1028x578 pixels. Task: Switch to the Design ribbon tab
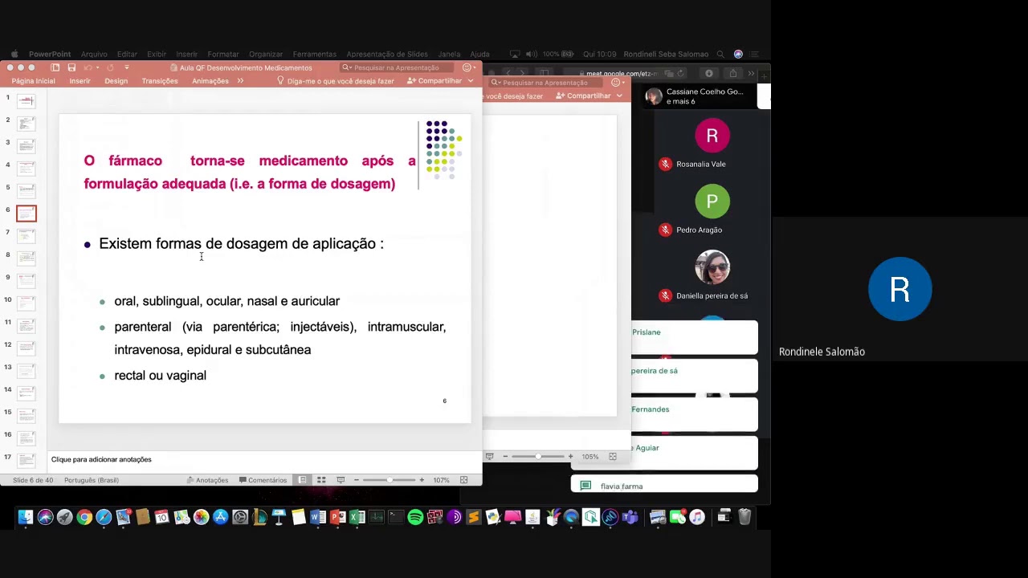point(116,81)
